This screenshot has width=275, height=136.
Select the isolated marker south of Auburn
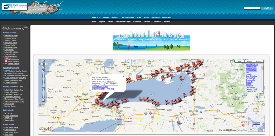[179, 123]
